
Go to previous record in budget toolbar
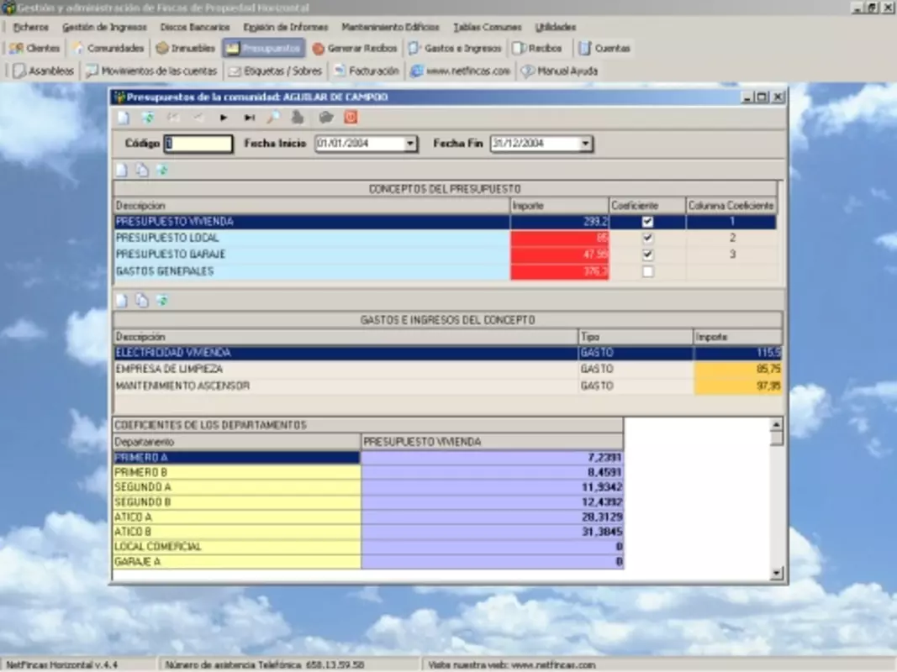click(x=198, y=118)
